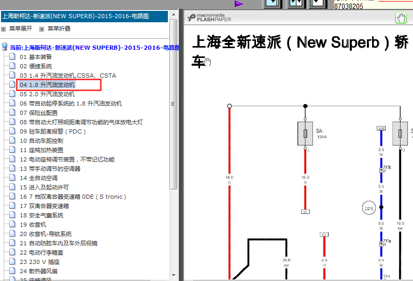This screenshot has width=413, height=281.
Task: Open 08 带自动大灯照明距离调节功能的气体放电大灯
Action: tap(81, 122)
